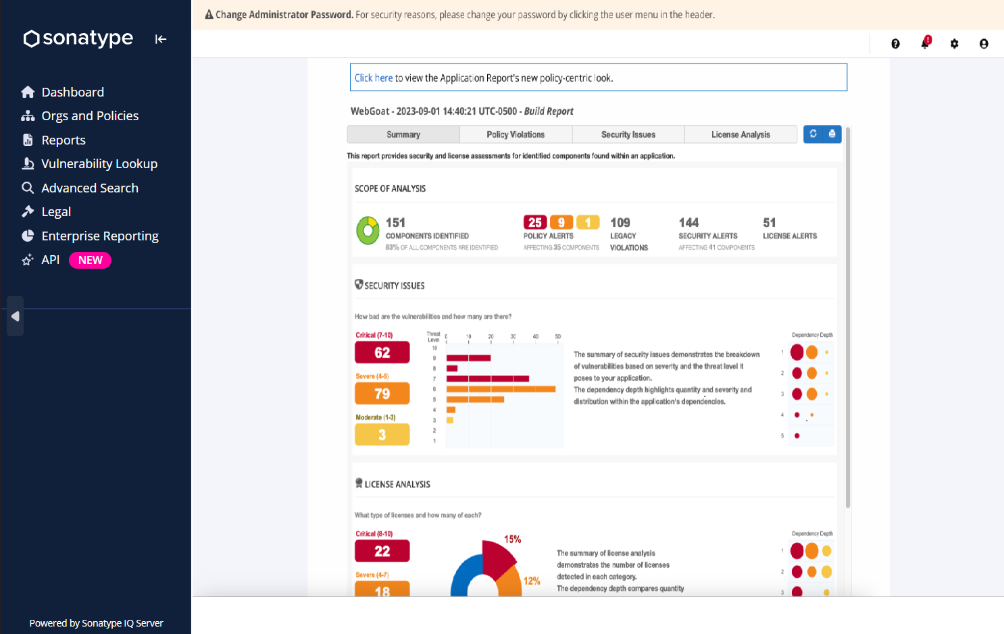Follow the 'Click here' link
This screenshot has width=1004, height=634.
374,78
